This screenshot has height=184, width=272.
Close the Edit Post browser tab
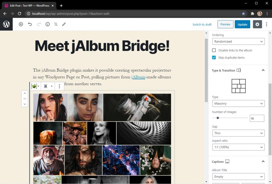(x=53, y=6)
